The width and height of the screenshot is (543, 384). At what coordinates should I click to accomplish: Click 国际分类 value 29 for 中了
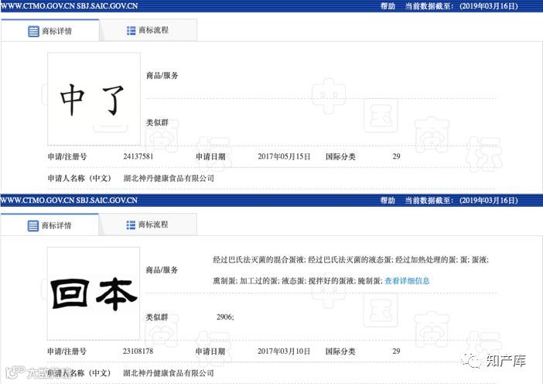pyautogui.click(x=396, y=156)
